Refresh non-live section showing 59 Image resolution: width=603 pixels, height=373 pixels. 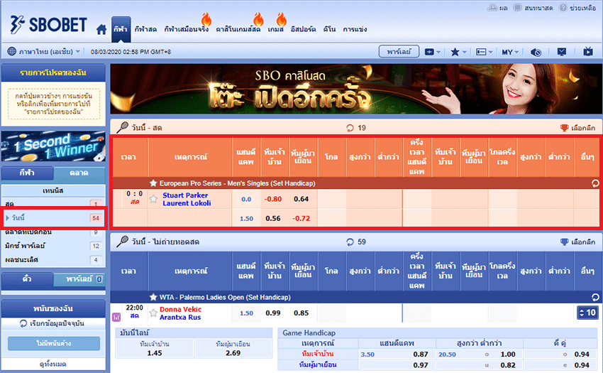[x=350, y=242]
